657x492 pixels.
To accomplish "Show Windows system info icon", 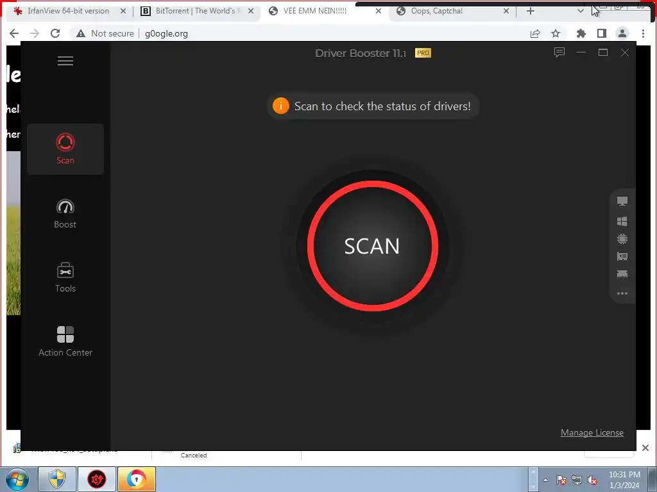I will tap(622, 221).
